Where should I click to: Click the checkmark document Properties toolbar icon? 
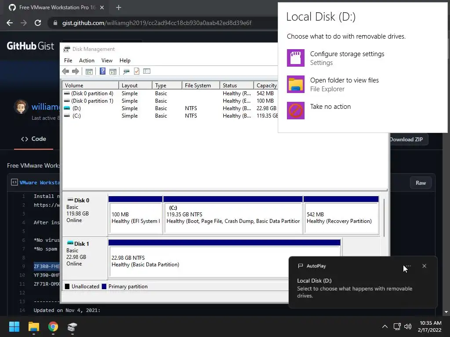tap(137, 71)
